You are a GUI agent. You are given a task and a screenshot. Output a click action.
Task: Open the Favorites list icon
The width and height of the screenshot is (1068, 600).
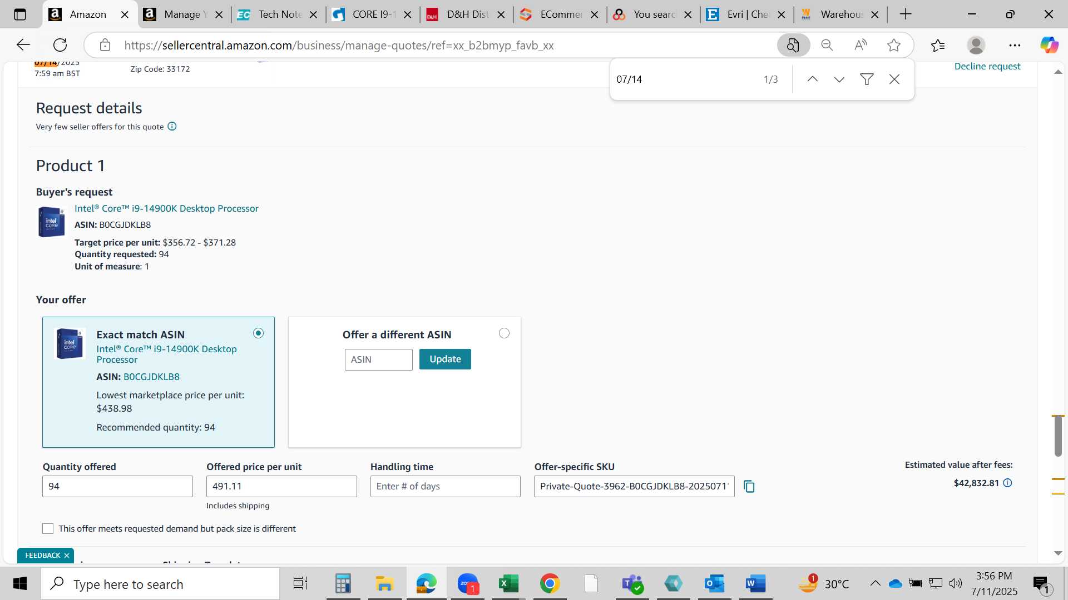point(938,45)
